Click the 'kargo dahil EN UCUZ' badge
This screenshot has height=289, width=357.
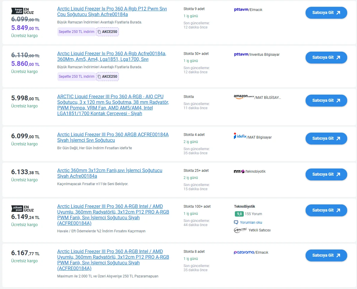pos(23,11)
